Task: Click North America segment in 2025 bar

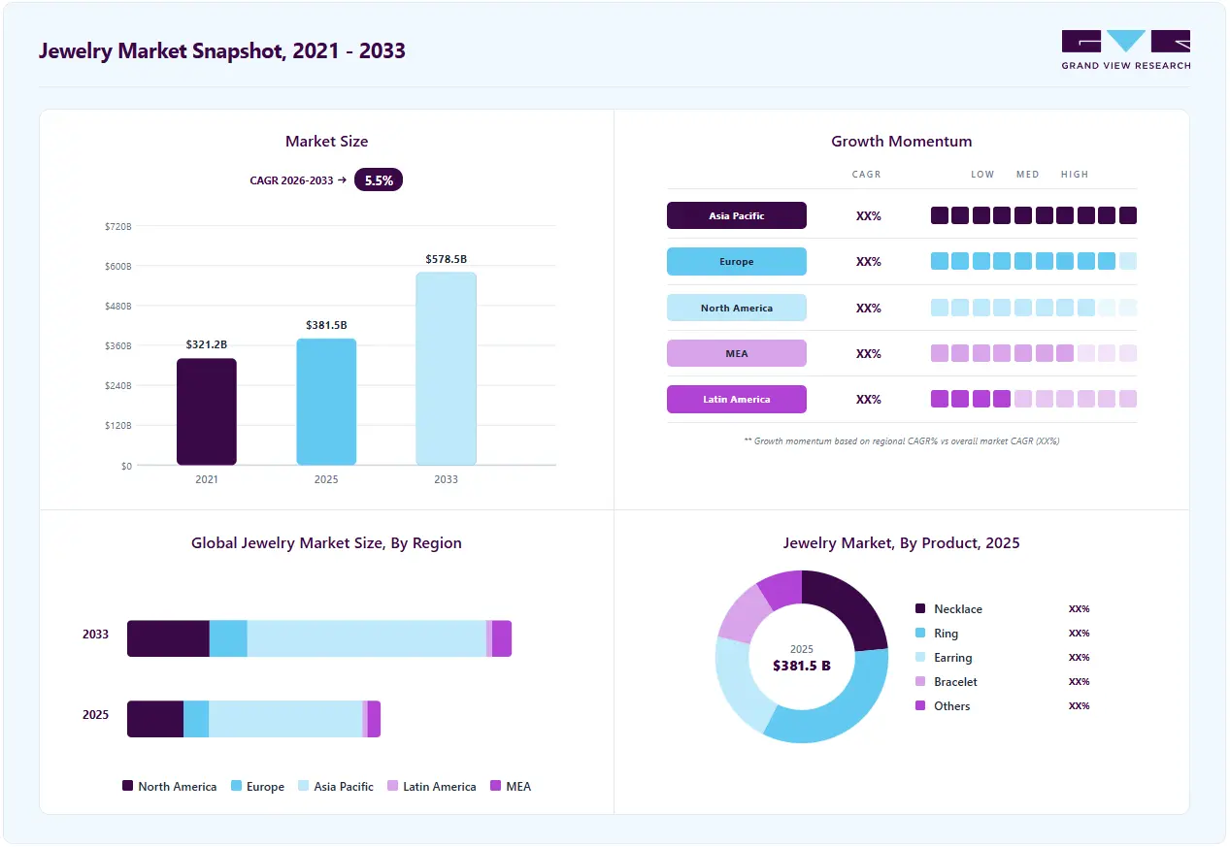Action: pos(155,719)
